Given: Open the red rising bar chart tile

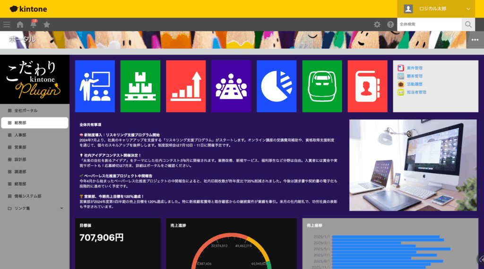Looking at the screenshot, I should pyautogui.click(x=186, y=86).
